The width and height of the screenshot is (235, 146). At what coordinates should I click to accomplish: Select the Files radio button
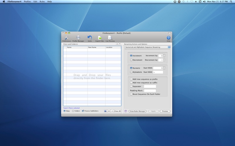tap(65, 111)
